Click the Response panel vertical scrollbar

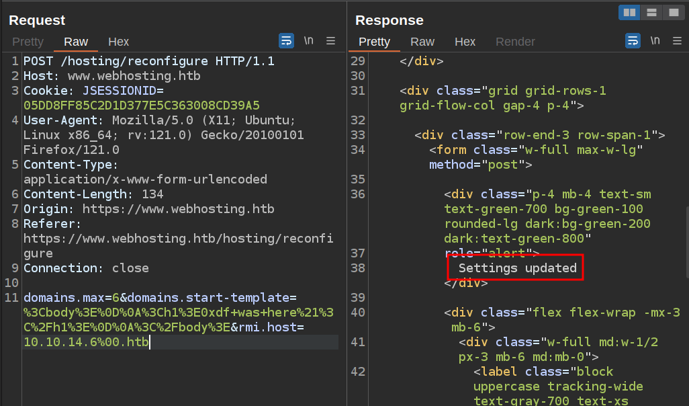click(x=686, y=242)
